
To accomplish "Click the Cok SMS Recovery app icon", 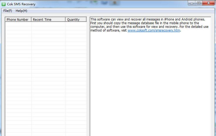I will (4, 4).
